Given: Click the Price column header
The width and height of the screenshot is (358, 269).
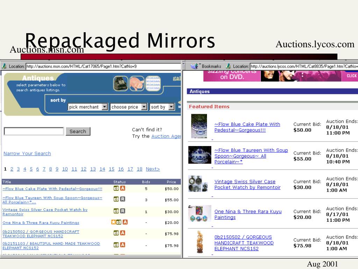Looking at the screenshot, I should 171,182.
